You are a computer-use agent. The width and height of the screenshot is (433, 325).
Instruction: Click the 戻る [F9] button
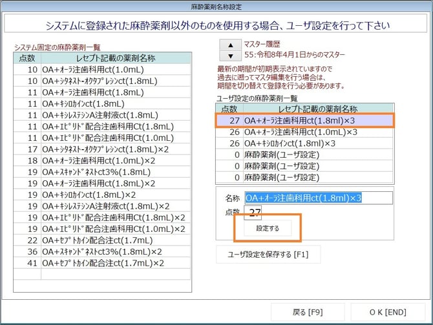(308, 312)
